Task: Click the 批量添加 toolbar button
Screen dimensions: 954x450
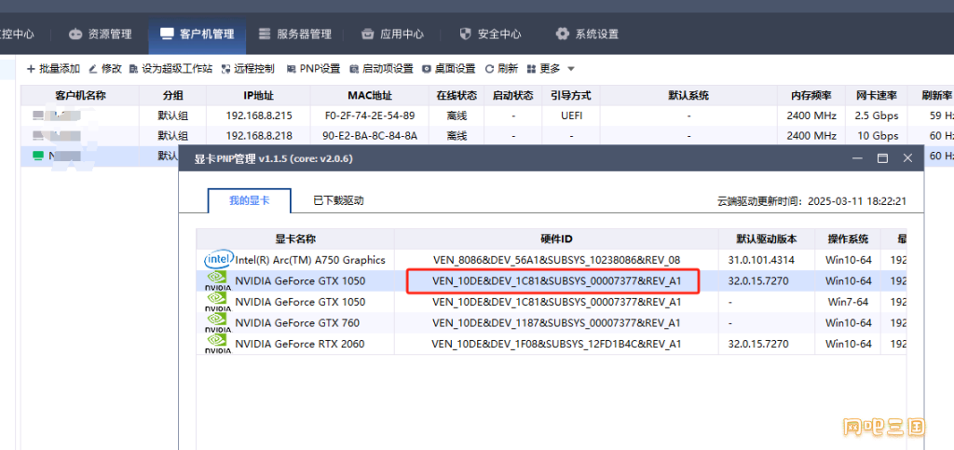Action: (x=53, y=69)
